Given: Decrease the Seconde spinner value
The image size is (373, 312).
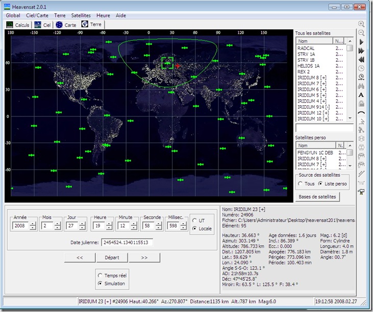Looking at the screenshot, I should (x=158, y=228).
